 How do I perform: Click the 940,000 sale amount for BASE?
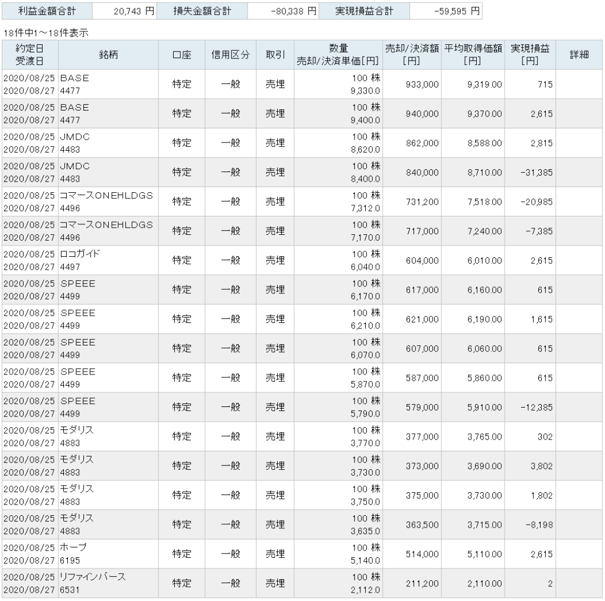click(x=422, y=114)
